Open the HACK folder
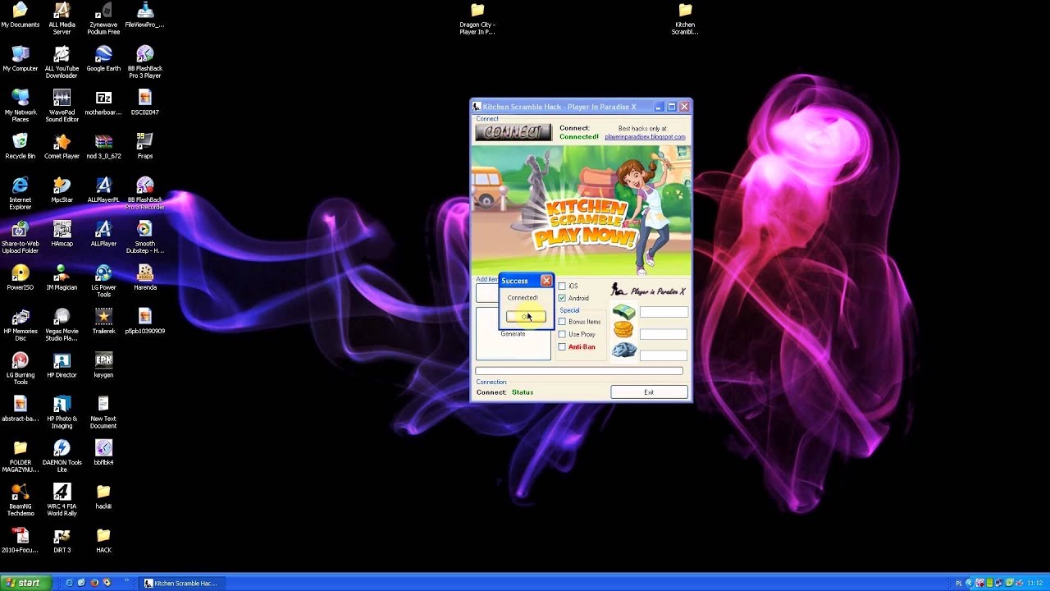Image resolution: width=1050 pixels, height=591 pixels. tap(103, 541)
